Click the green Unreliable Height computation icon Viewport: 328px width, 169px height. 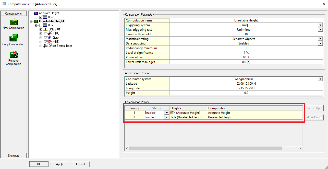(x=36, y=21)
